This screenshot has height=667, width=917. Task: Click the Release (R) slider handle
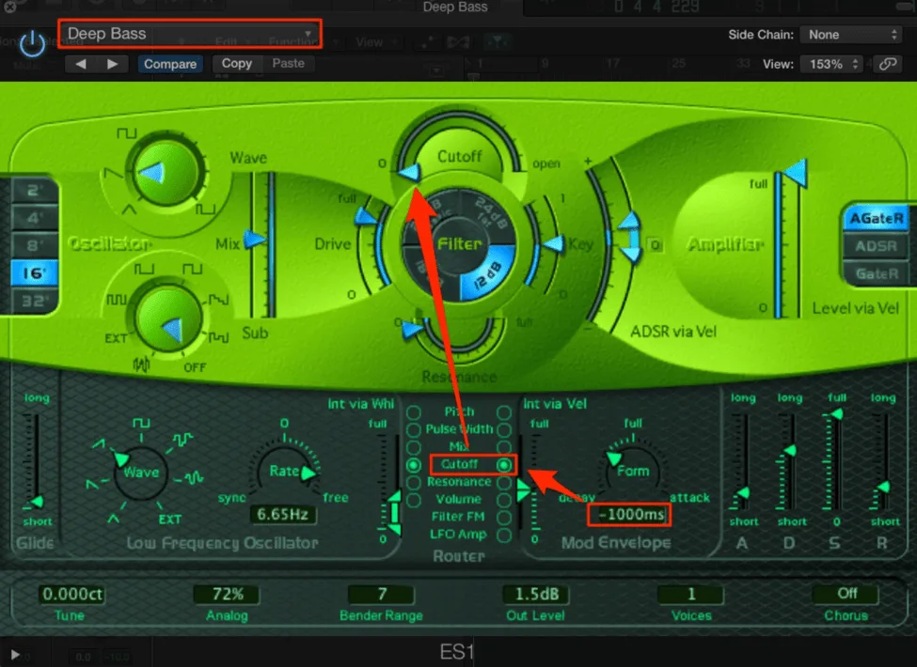click(x=883, y=487)
